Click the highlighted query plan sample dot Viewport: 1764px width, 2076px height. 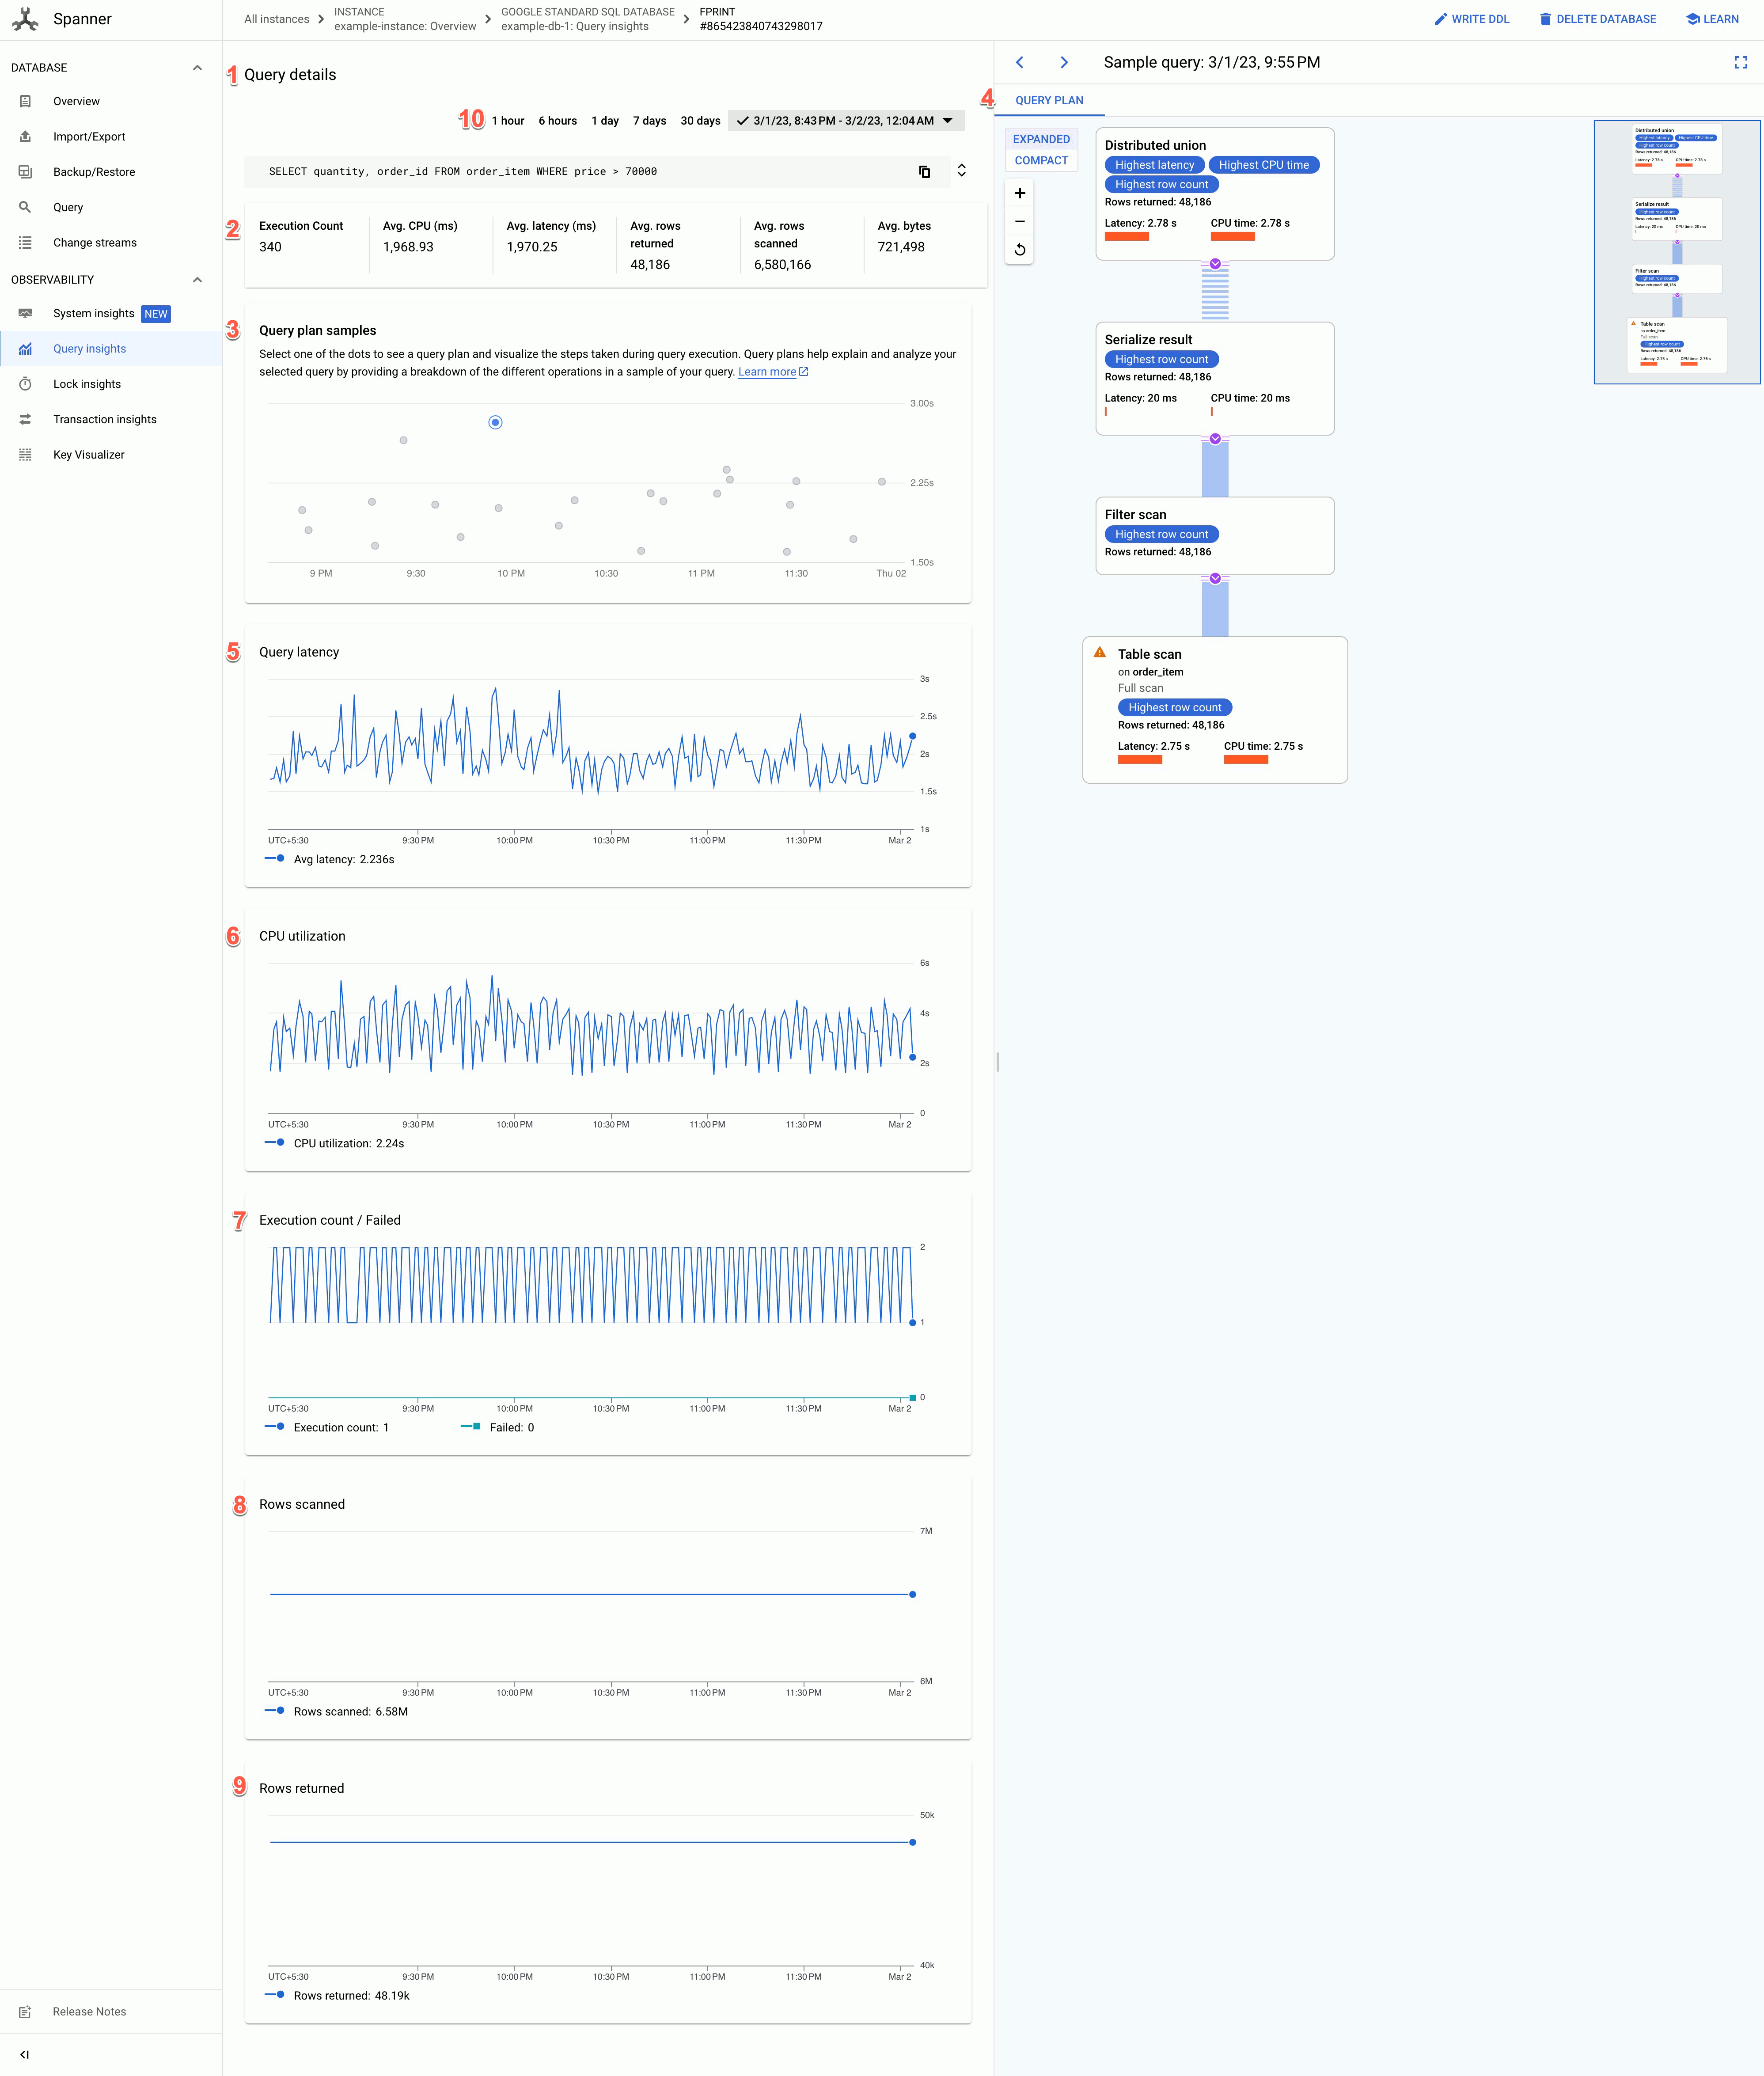point(495,422)
